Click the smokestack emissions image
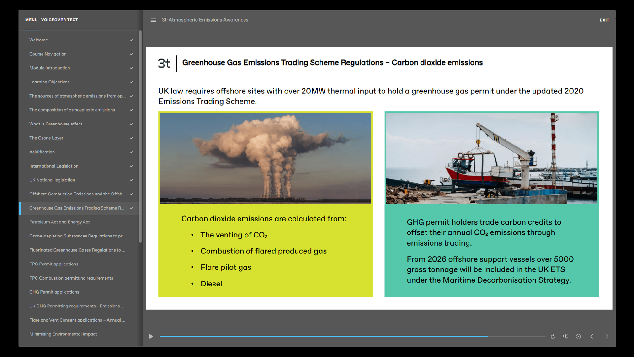 tap(265, 158)
